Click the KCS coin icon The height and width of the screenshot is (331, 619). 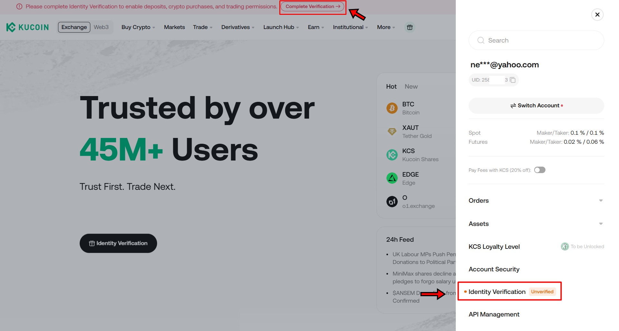(x=392, y=155)
